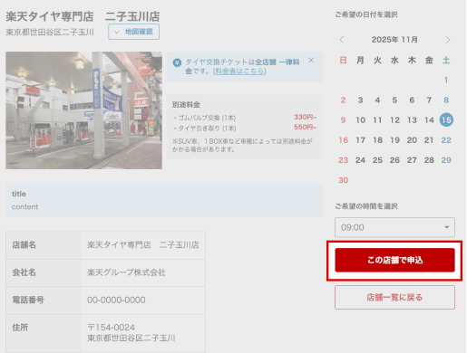
Task: Select November 30 on calendar
Action: point(343,180)
